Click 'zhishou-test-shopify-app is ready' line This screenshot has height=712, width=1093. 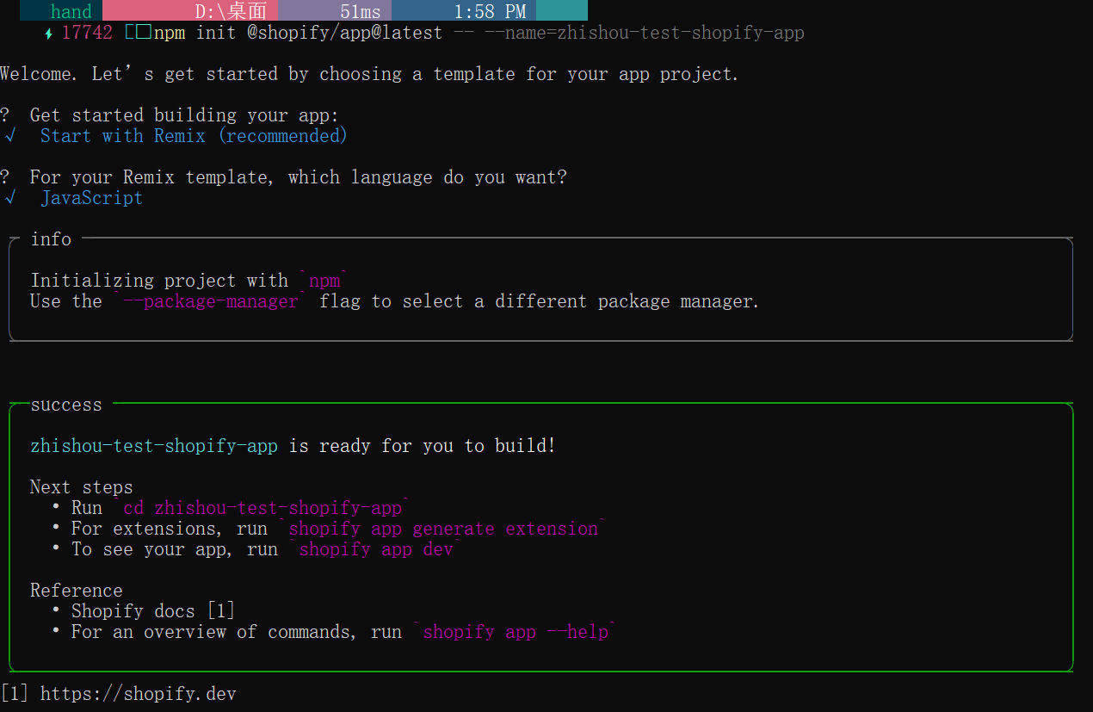point(293,446)
